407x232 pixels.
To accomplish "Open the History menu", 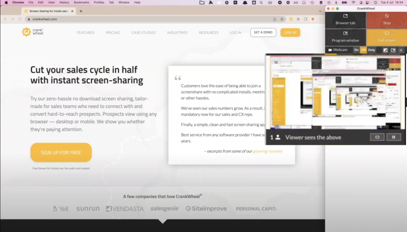I will click(64, 2).
